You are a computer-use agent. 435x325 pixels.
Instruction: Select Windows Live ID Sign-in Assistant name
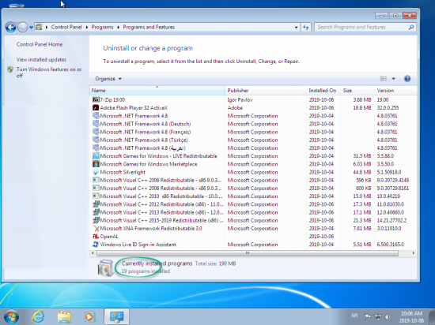138,245
